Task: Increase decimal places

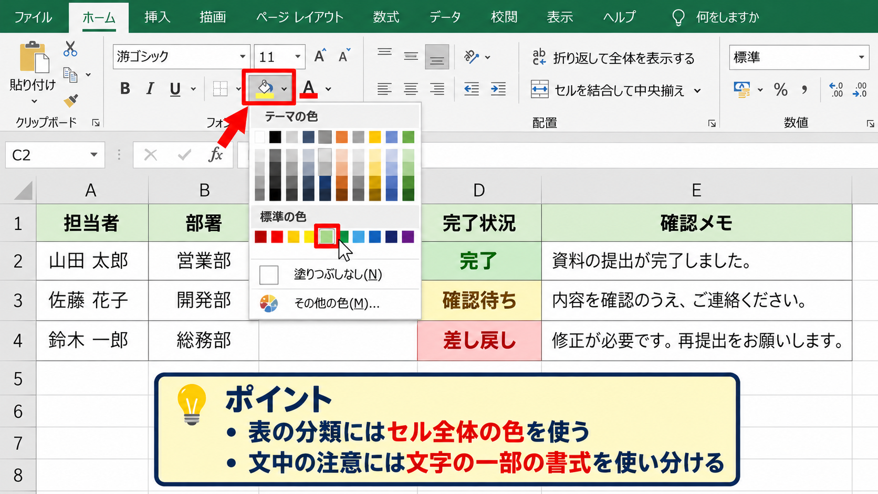Action: click(x=836, y=90)
